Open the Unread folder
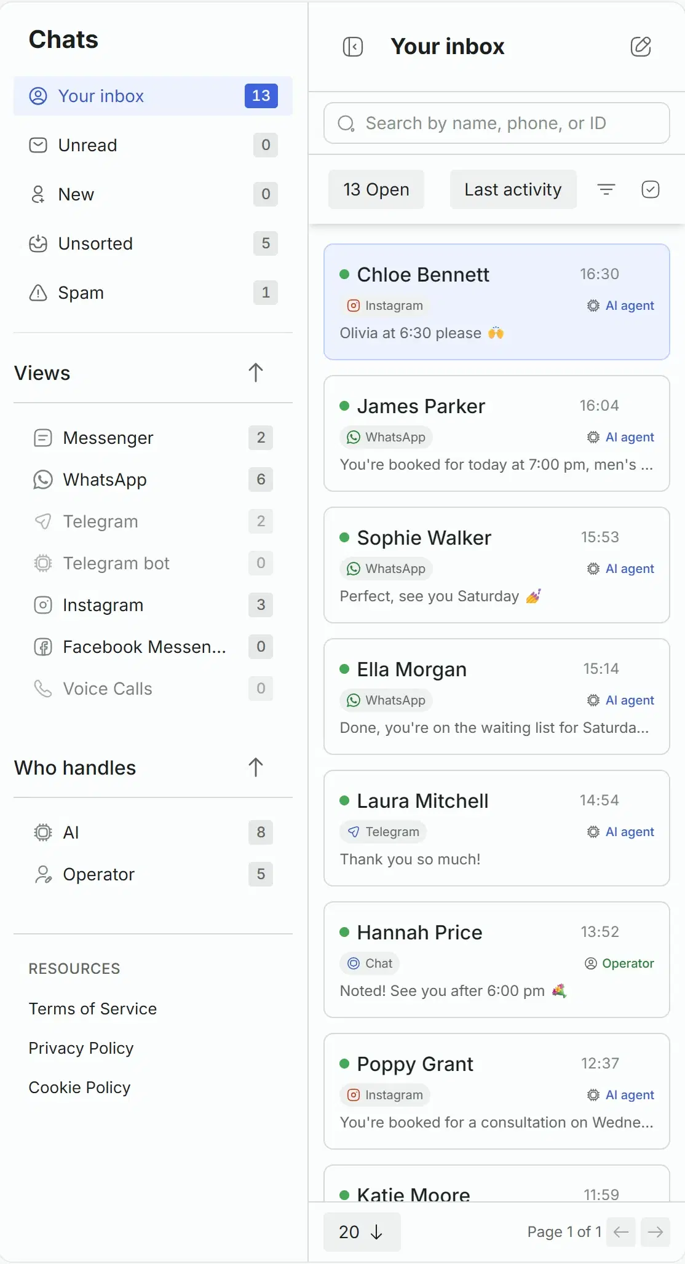The height and width of the screenshot is (1264, 685). point(153,145)
